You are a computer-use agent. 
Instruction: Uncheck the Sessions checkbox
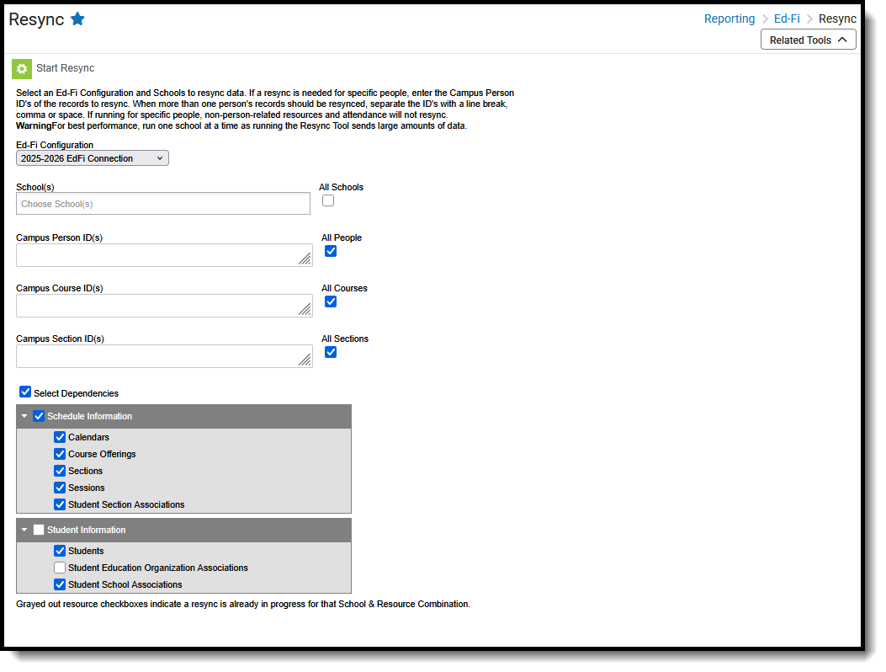point(60,488)
